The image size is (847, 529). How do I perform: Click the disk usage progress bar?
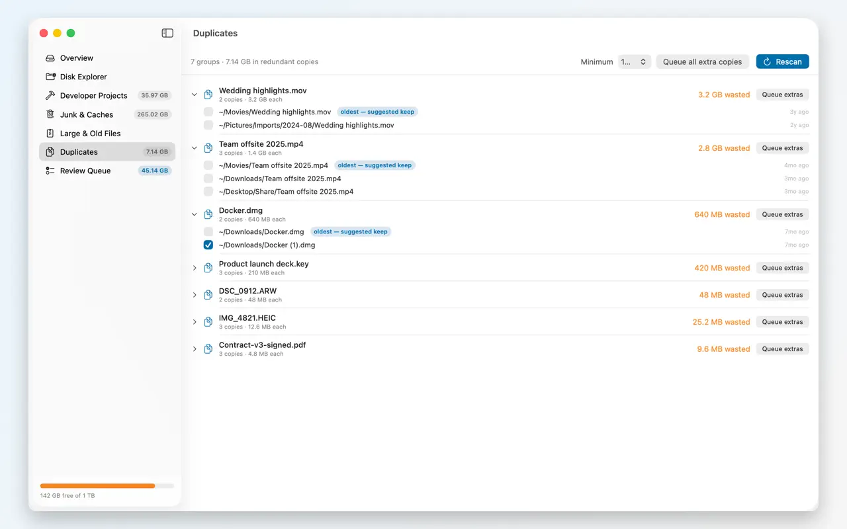(x=107, y=485)
